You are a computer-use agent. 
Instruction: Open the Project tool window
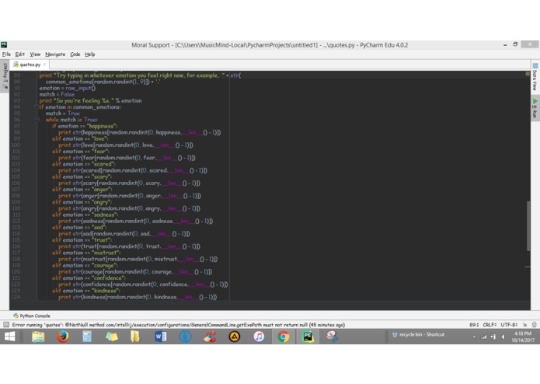[5, 75]
